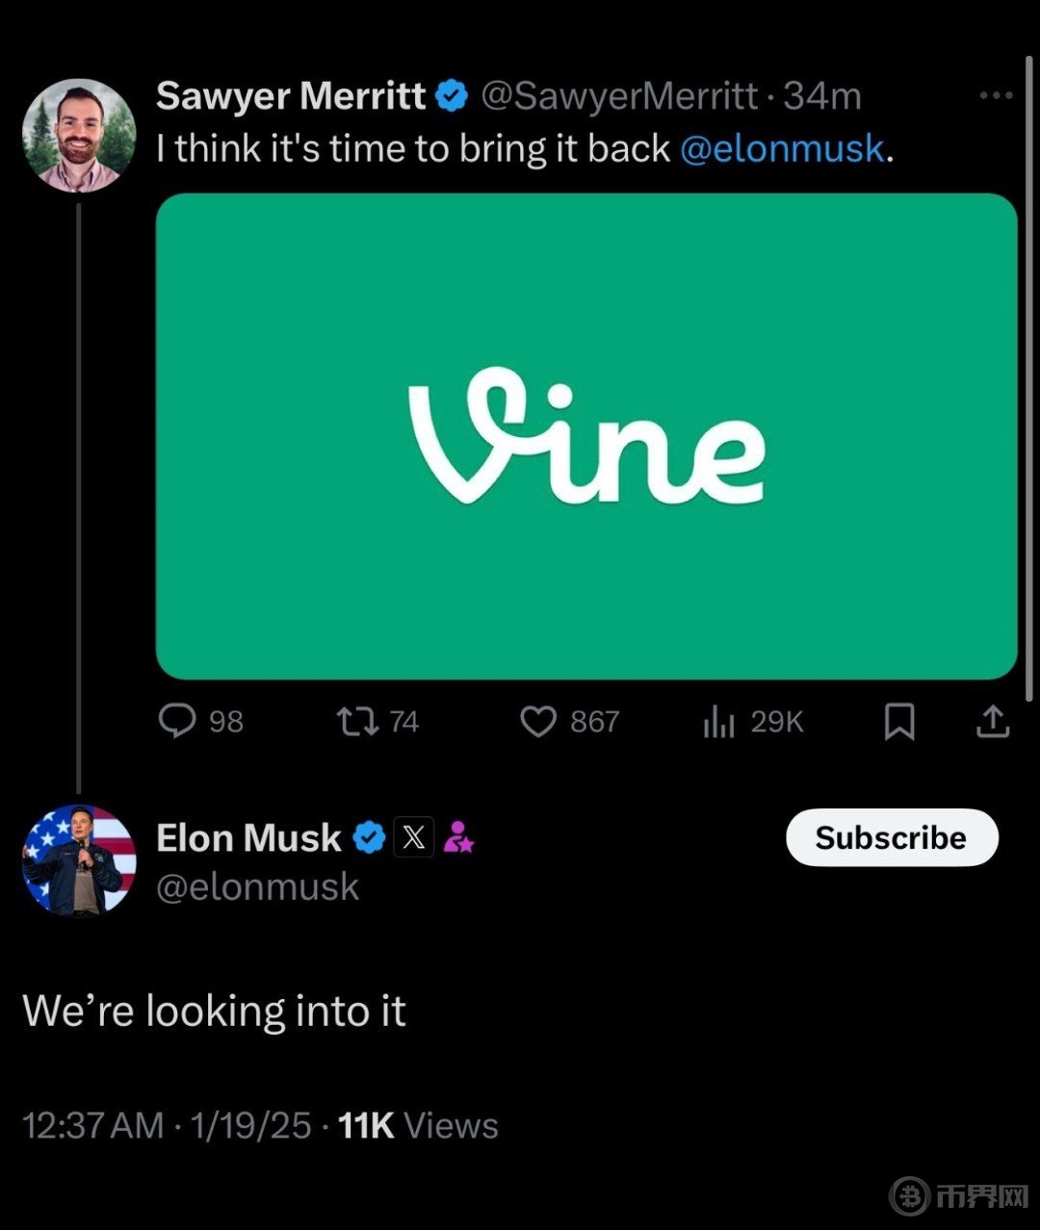Click the @elonmusk handle under Elon Musk

coord(258,886)
